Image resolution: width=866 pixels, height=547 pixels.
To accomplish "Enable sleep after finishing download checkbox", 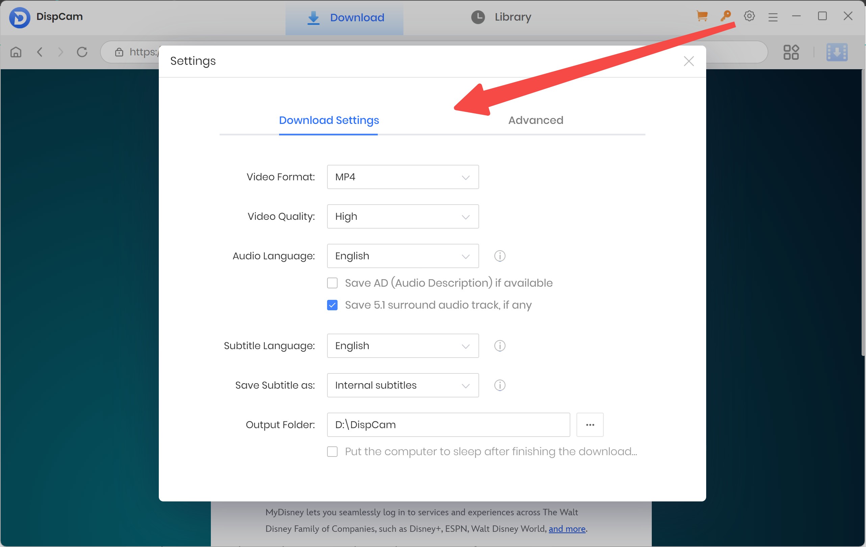I will [x=332, y=452].
